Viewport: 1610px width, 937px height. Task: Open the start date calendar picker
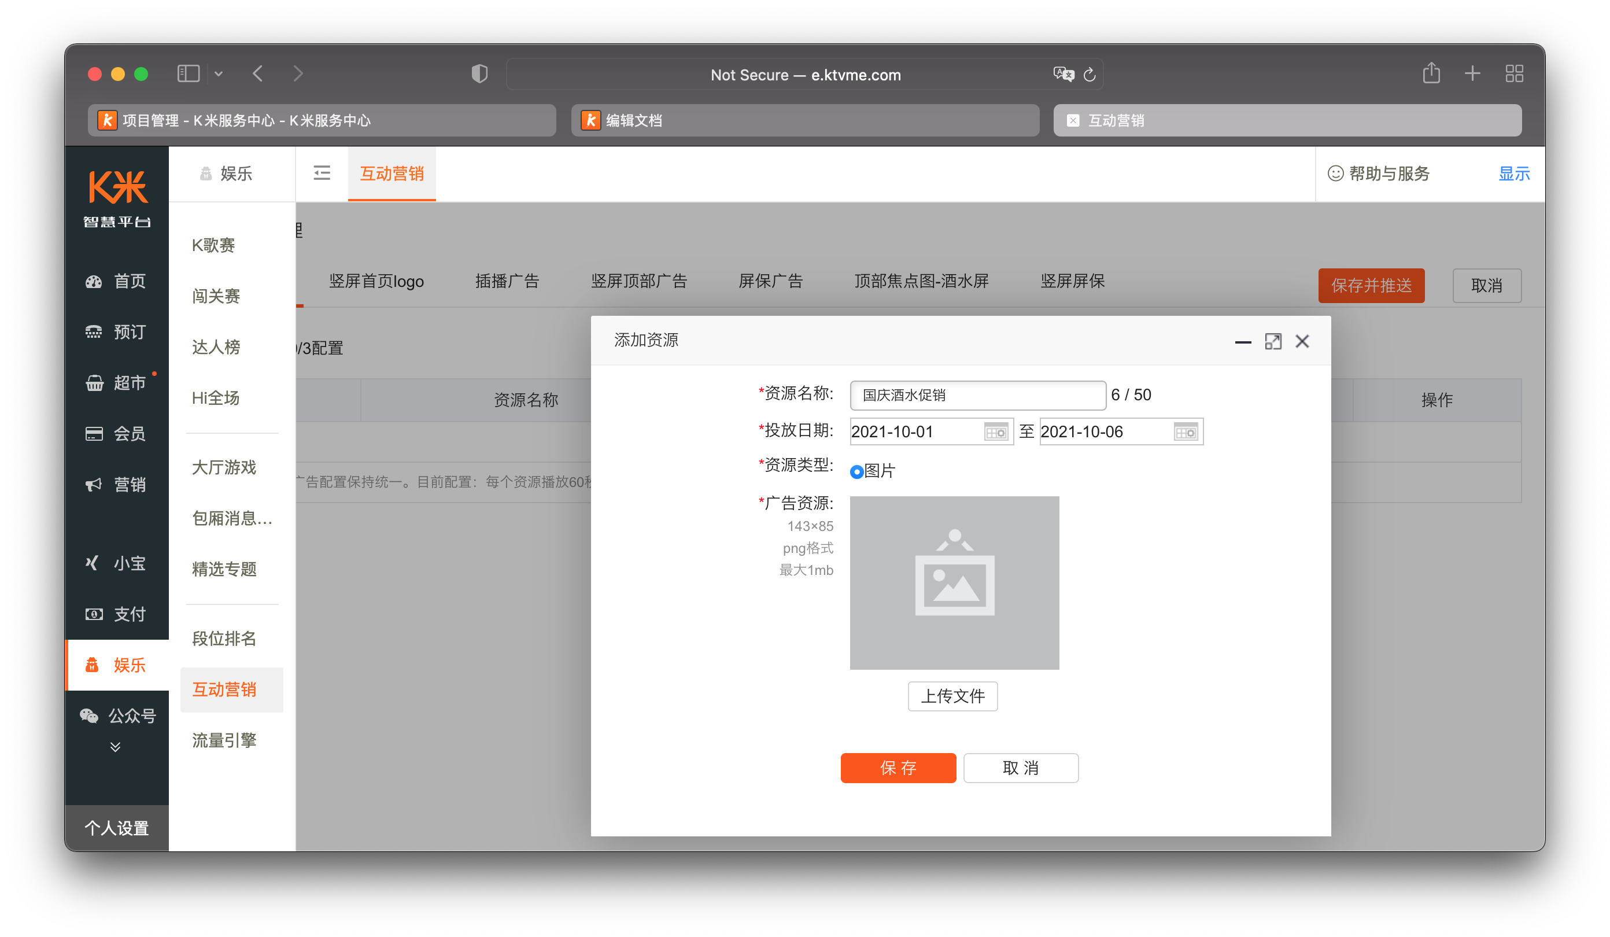(x=996, y=433)
